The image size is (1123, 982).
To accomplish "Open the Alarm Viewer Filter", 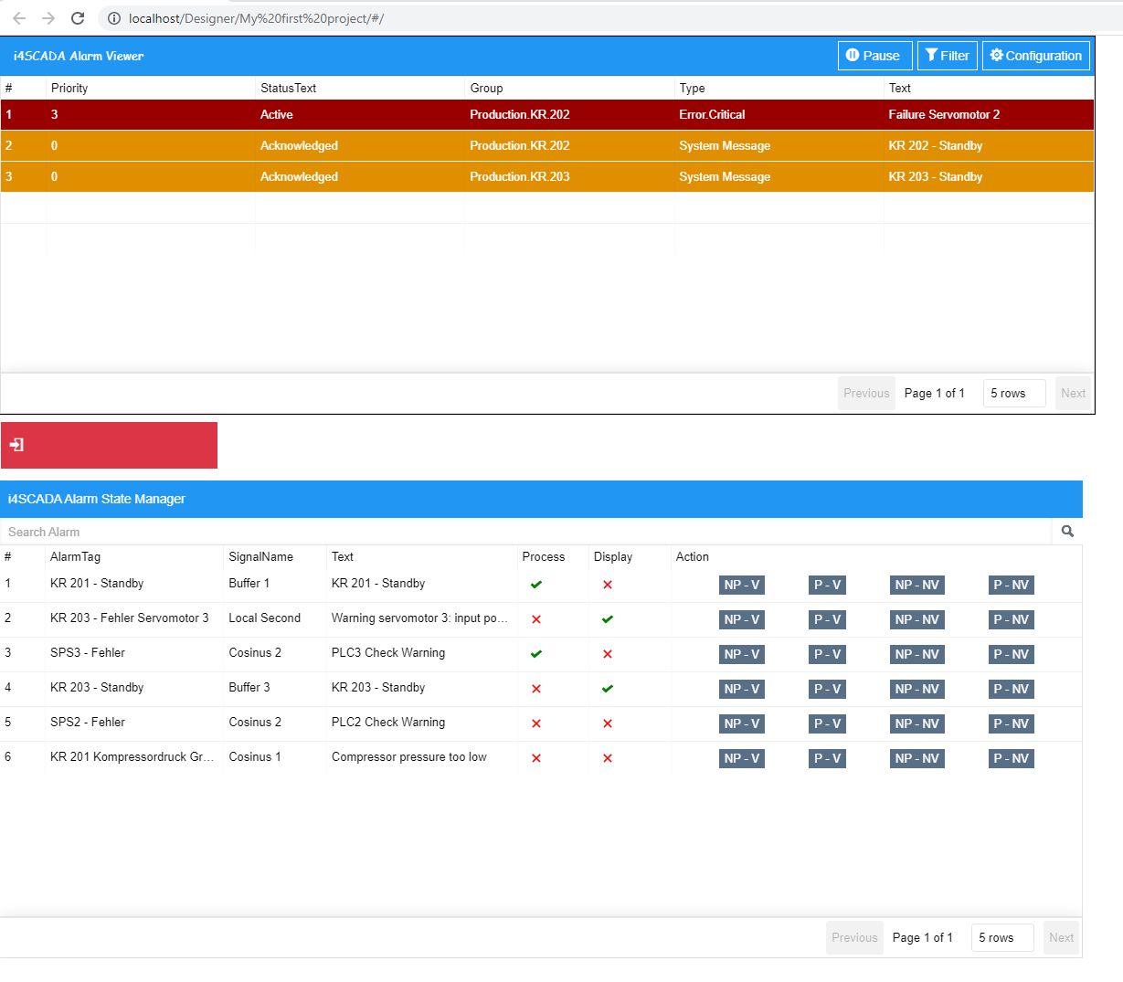I will [947, 56].
